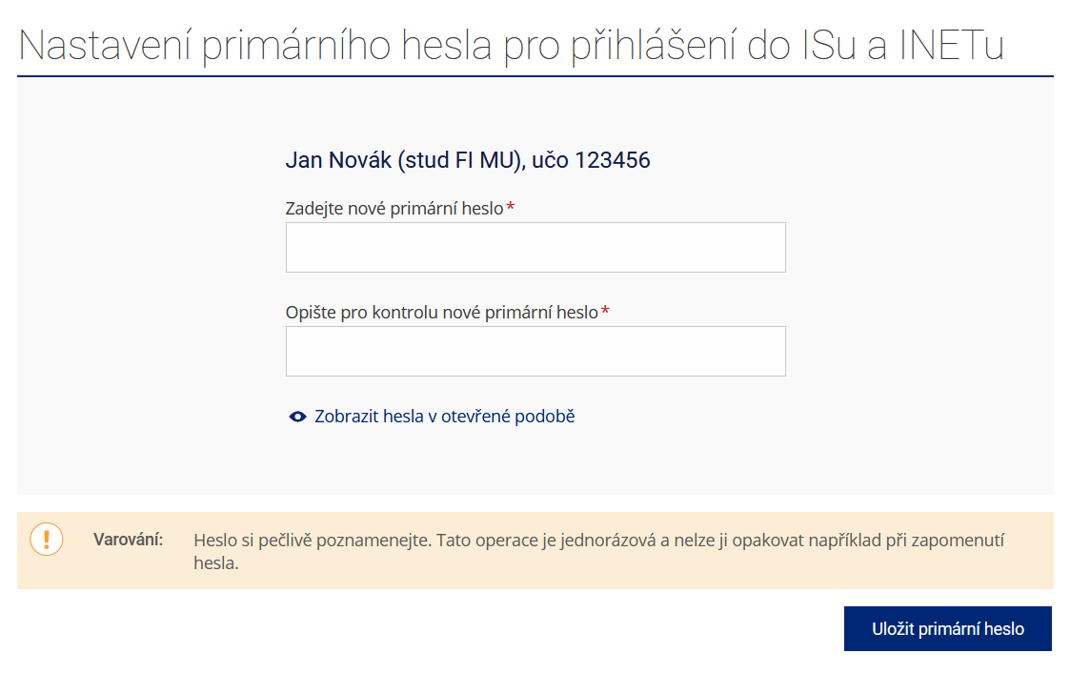Click the red asterisk after Zadejte nové primární heslo
1070x674 pixels.
coord(511,206)
